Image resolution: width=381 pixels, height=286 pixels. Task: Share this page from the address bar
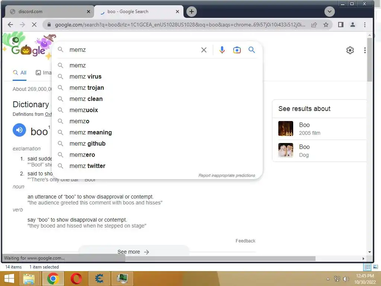(314, 25)
